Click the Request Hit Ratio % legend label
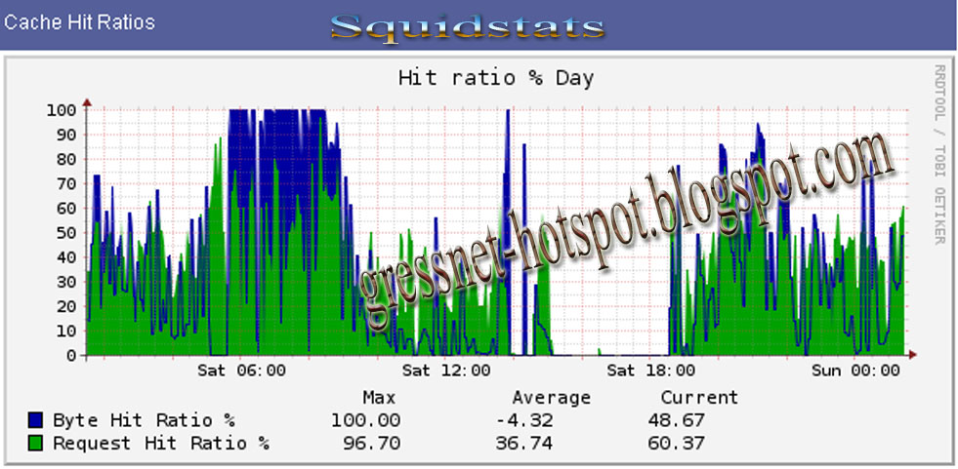 161,444
